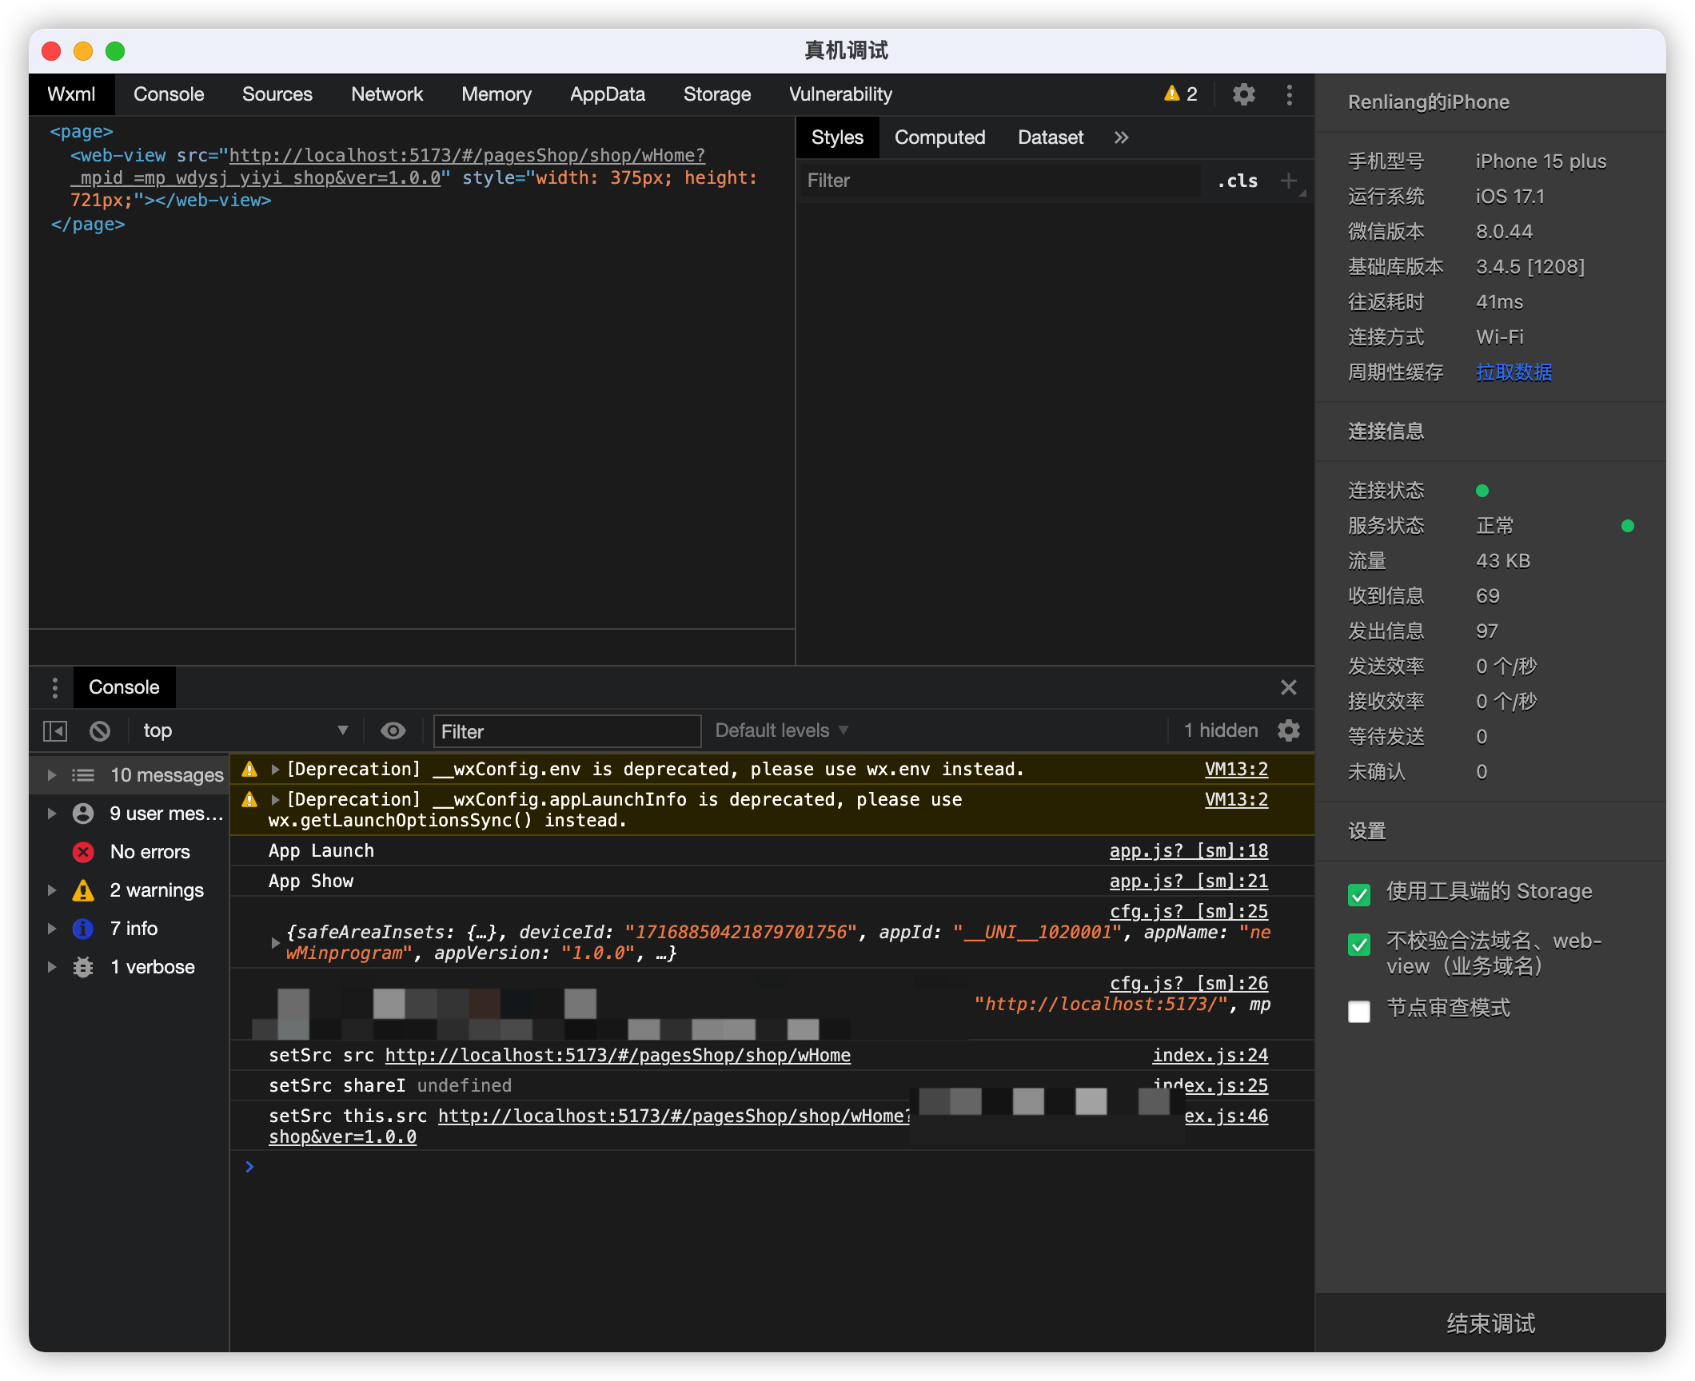Open console settings gear icon
1695x1381 pixels.
(x=1288, y=730)
